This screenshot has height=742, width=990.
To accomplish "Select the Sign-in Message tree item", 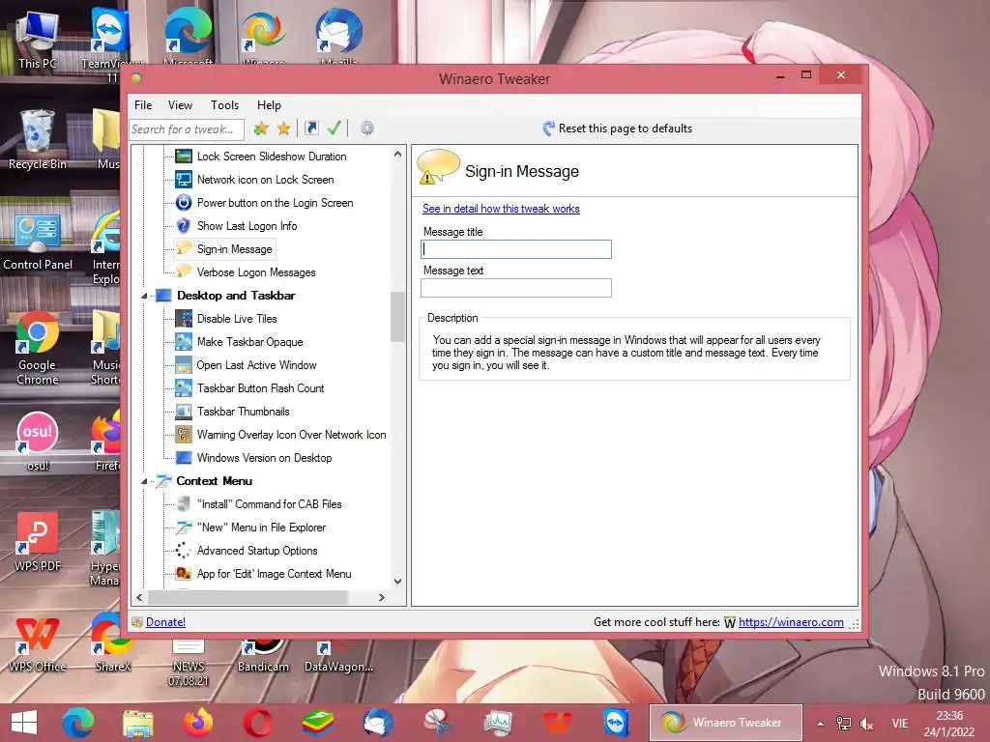I will 234,249.
